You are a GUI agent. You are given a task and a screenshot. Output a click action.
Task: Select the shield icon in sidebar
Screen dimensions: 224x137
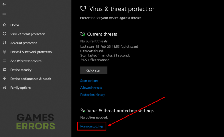[x=4, y=34]
